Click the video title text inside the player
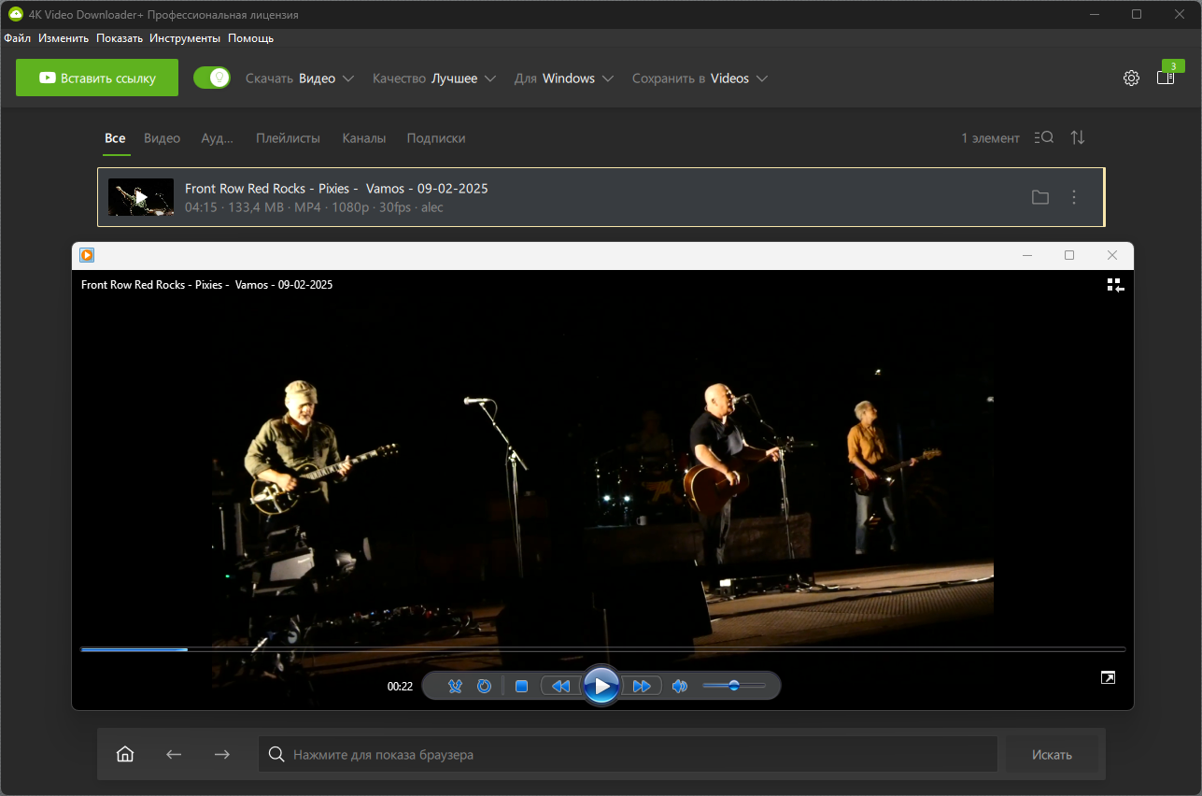Screen dimensions: 1202x796 (x=206, y=284)
